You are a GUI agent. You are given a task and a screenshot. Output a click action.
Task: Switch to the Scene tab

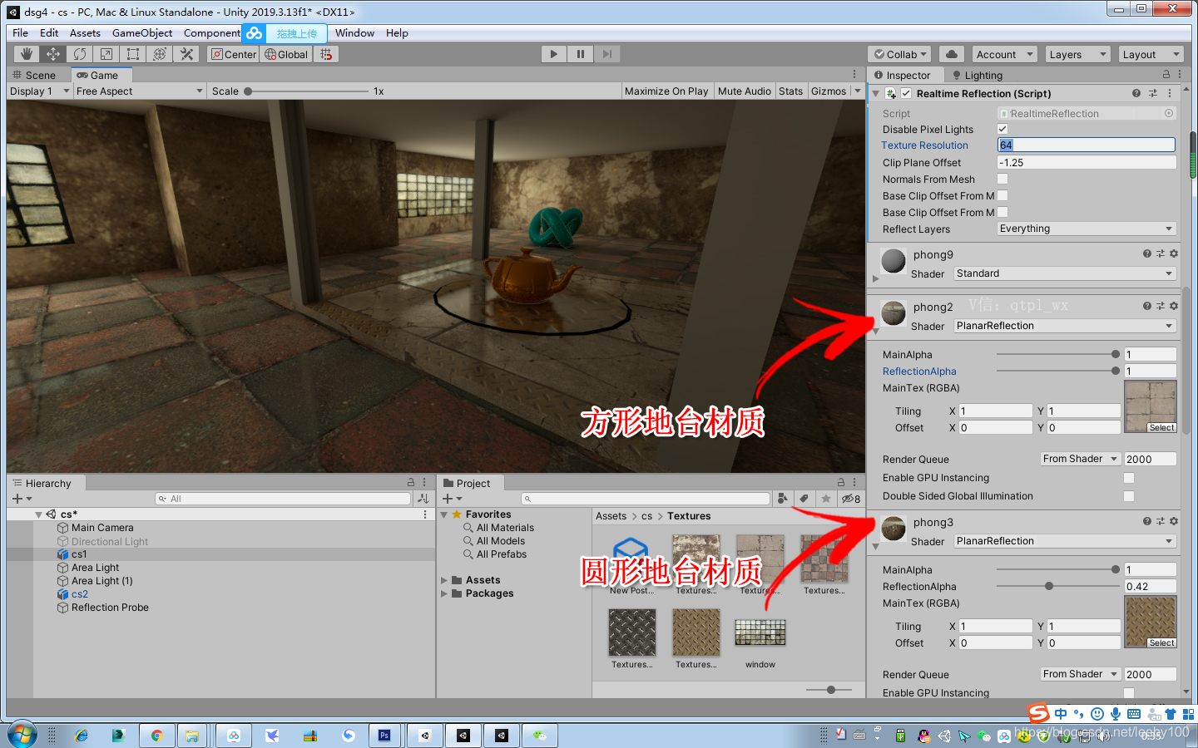[34, 75]
